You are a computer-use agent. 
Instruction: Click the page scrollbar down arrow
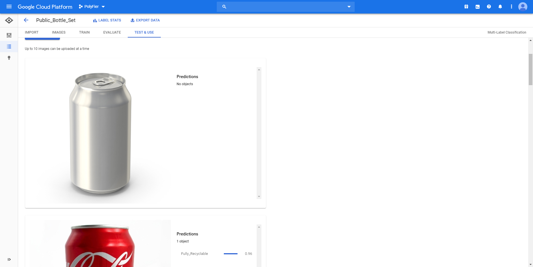(530, 265)
